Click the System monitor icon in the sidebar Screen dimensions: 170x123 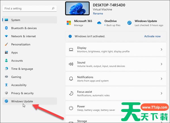point(7,20)
